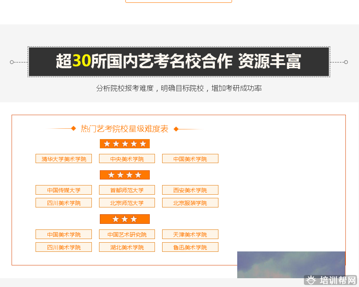Click the 中国艺术研究院 tag
Screen dimensions: 359x287
[127, 234]
